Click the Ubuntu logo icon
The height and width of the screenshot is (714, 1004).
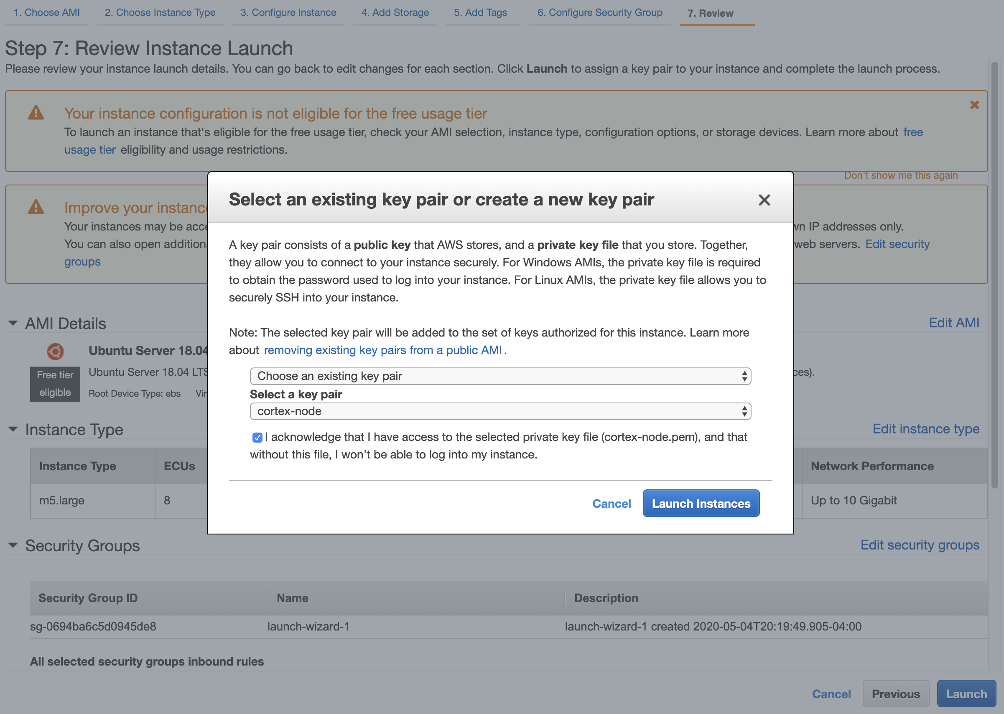pyautogui.click(x=55, y=351)
